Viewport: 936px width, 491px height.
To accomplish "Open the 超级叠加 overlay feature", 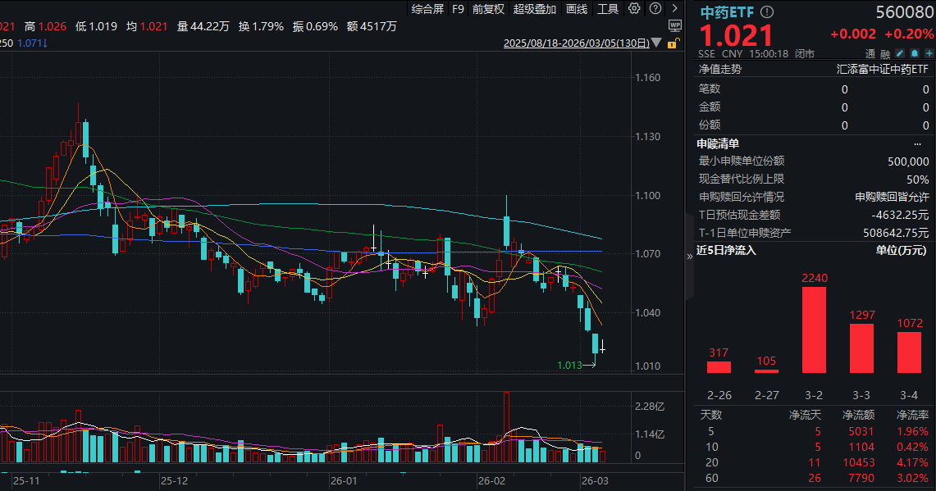I will coord(533,8).
